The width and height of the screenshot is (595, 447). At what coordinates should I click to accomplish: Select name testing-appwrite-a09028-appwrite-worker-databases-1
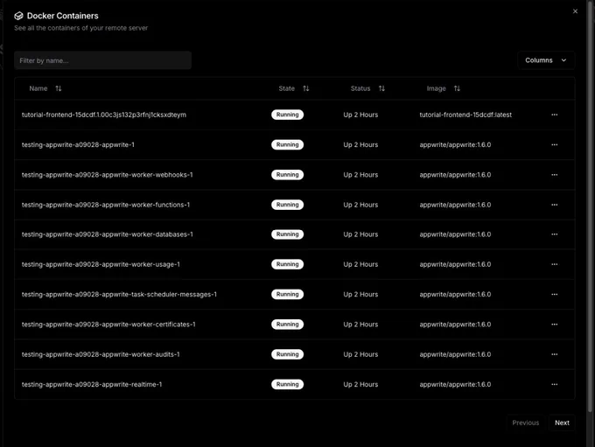tap(107, 234)
